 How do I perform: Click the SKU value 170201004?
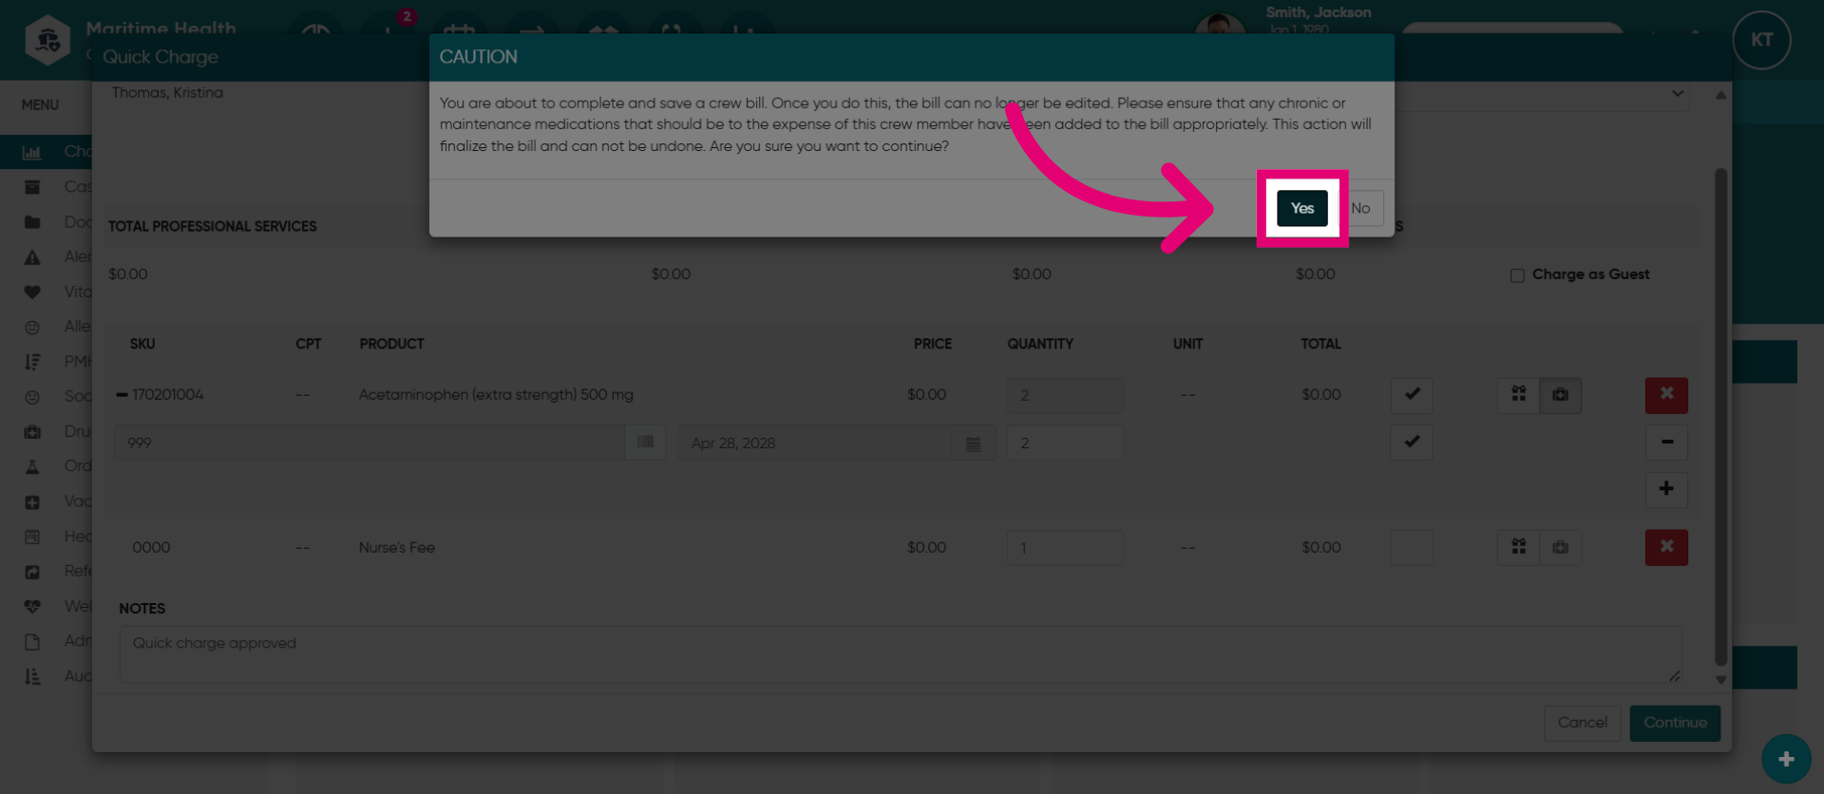tap(167, 394)
